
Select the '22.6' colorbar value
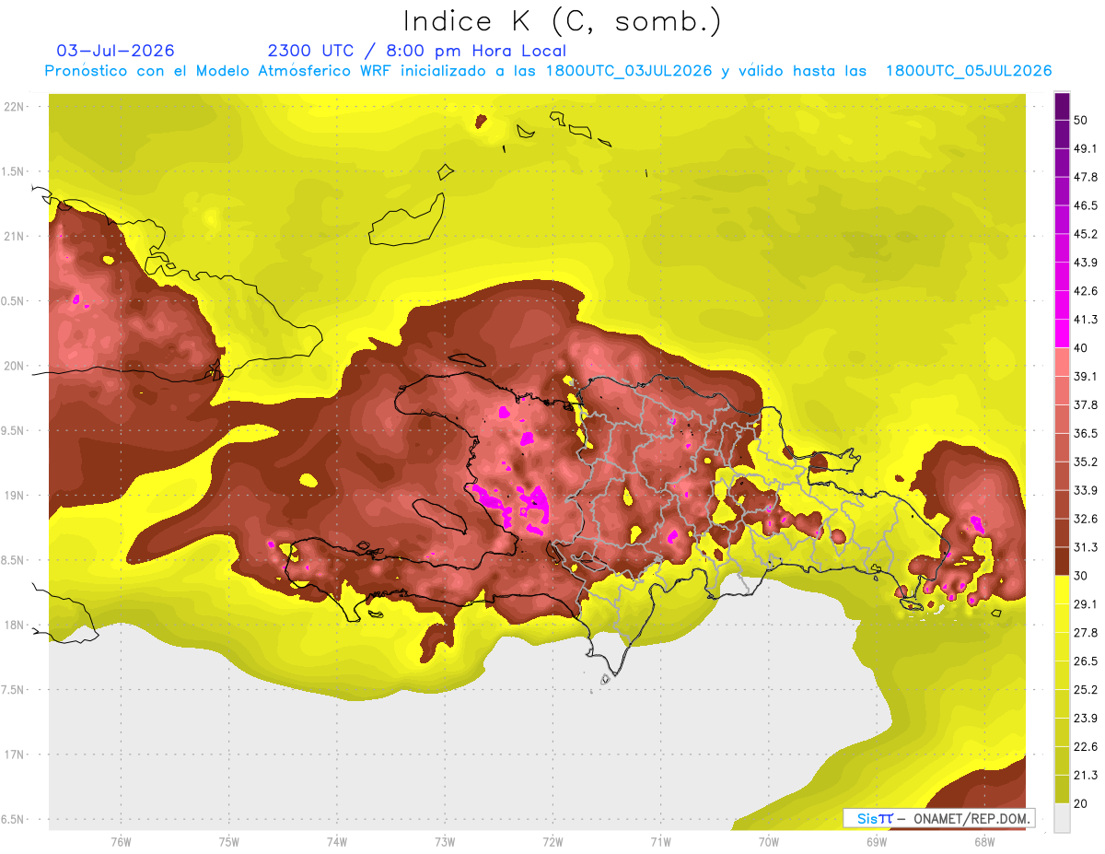coord(1088,747)
